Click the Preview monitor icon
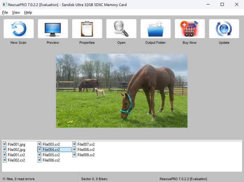The height and width of the screenshot is (182, 244). (53, 29)
